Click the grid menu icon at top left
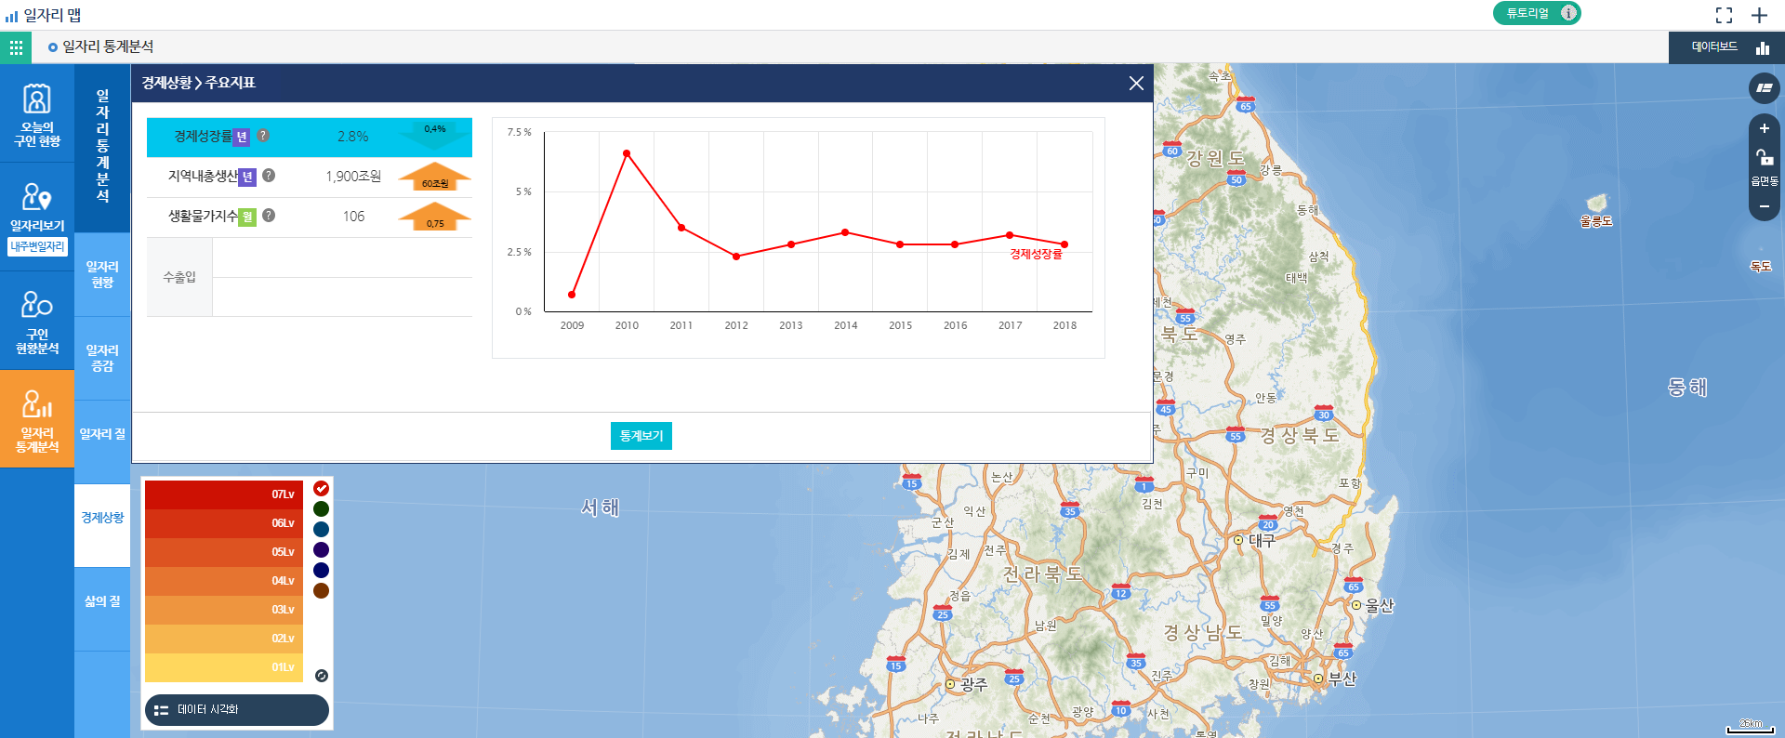The height and width of the screenshot is (738, 1785). point(16,46)
